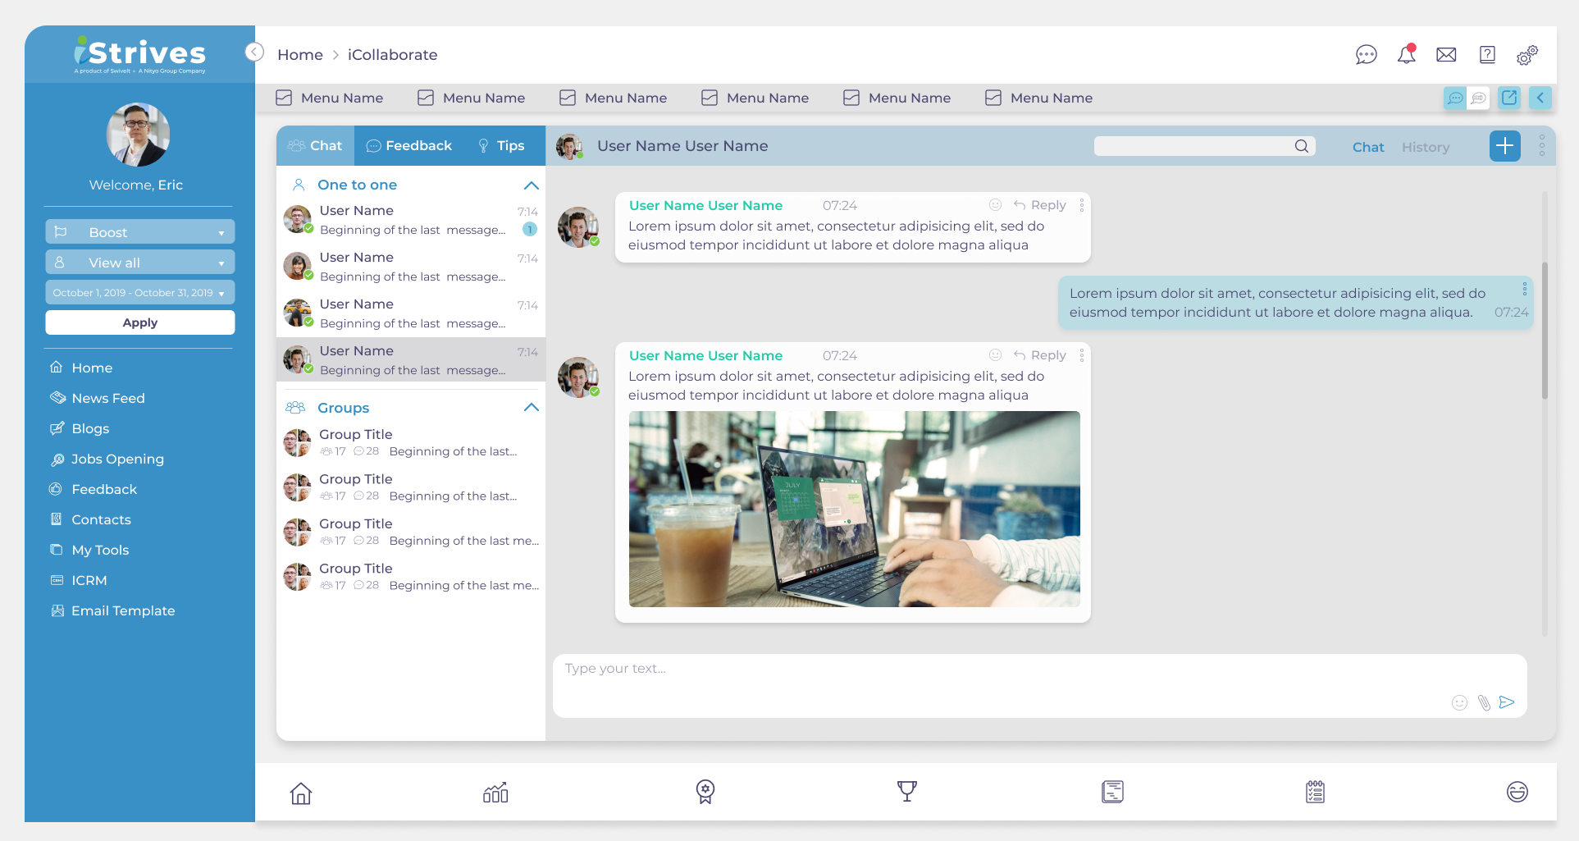Send message with paper plane icon
This screenshot has height=841, width=1579.
(1507, 702)
